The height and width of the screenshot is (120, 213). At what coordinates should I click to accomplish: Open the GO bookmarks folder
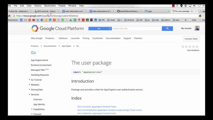[139, 20]
